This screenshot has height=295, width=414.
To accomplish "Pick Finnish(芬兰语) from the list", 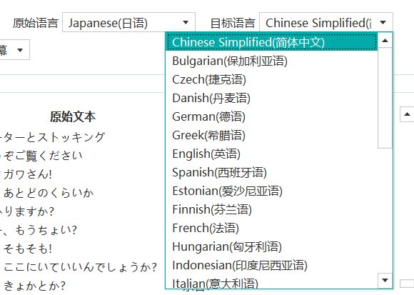I will pos(271,209).
